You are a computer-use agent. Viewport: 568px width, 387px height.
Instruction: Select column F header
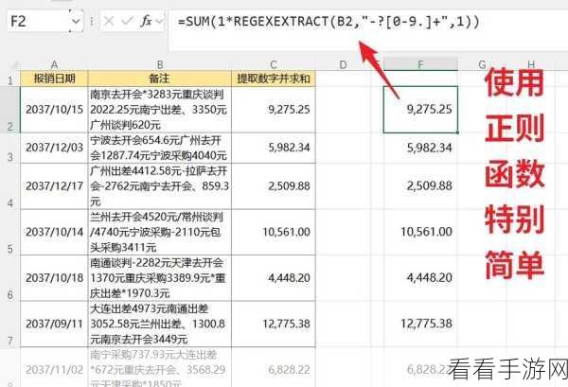tap(420, 64)
